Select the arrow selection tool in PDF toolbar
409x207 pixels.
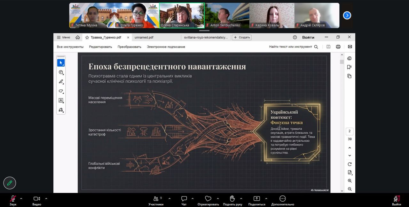(x=61, y=63)
